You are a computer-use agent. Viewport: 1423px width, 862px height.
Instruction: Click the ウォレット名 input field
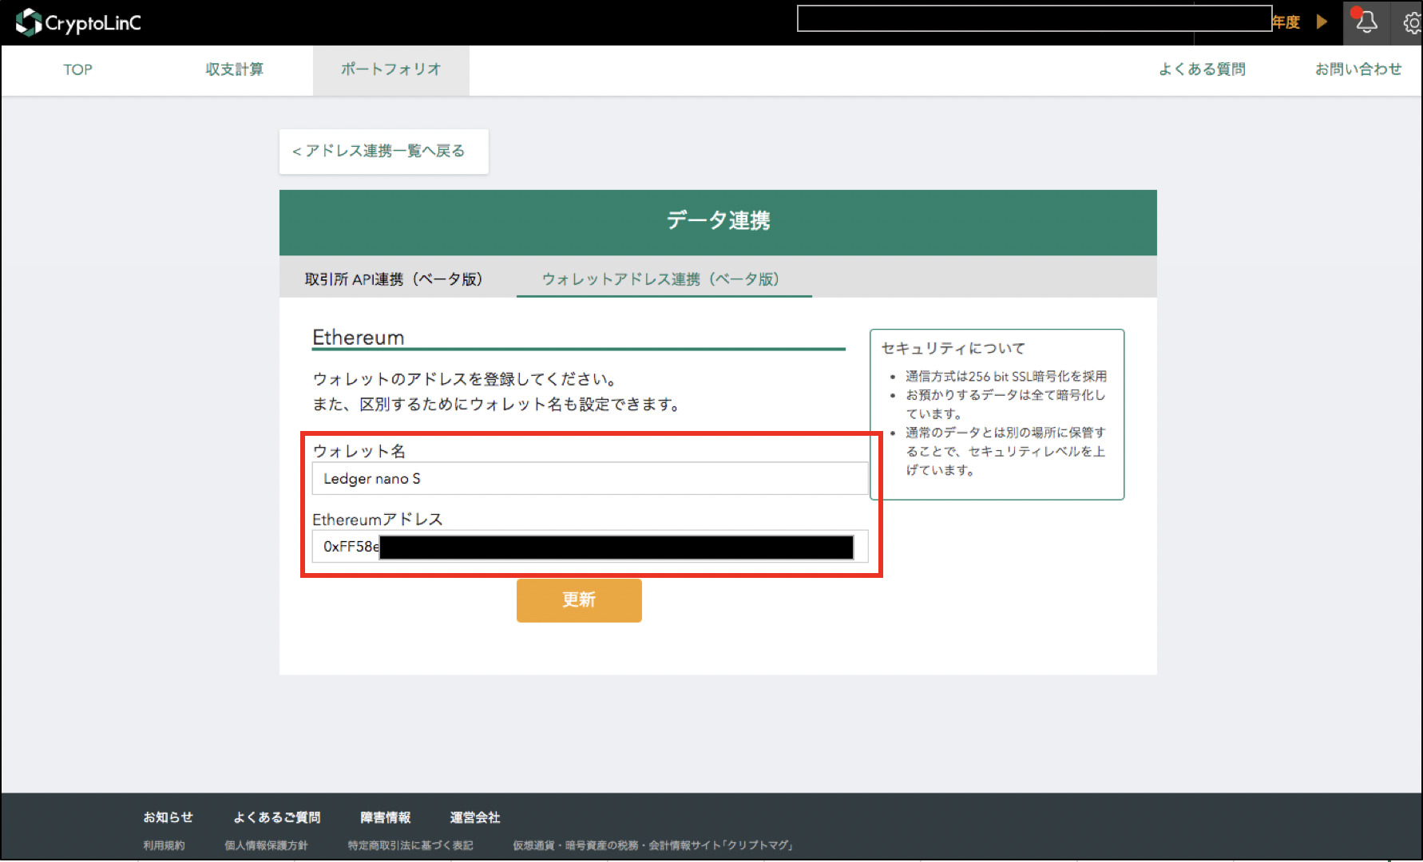pyautogui.click(x=589, y=479)
